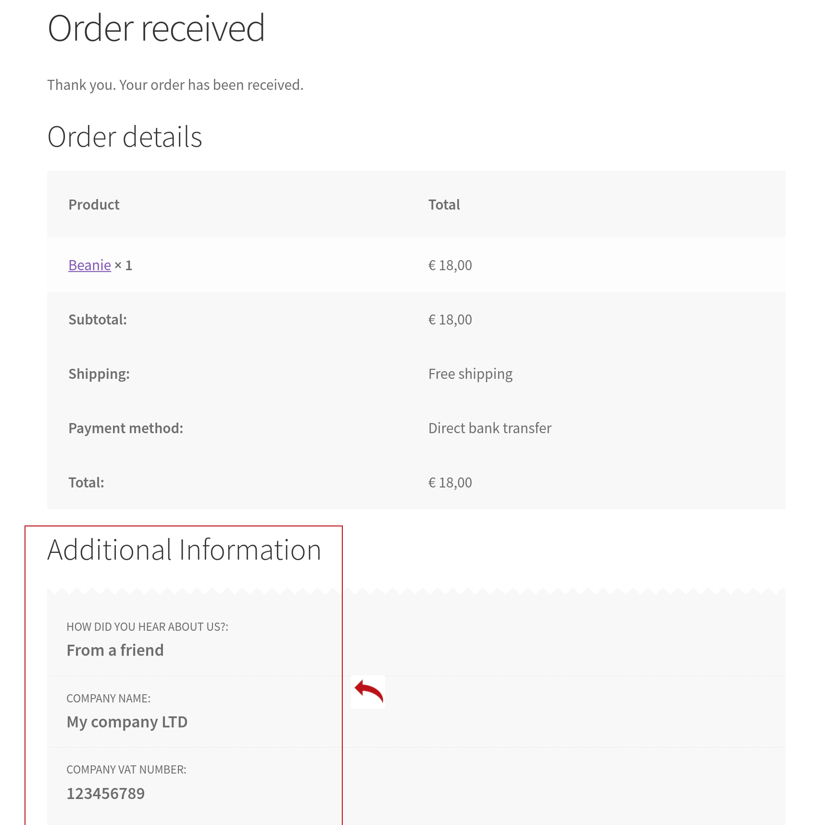Click the Company VAT number label
Image resolution: width=825 pixels, height=825 pixels.
[126, 770]
